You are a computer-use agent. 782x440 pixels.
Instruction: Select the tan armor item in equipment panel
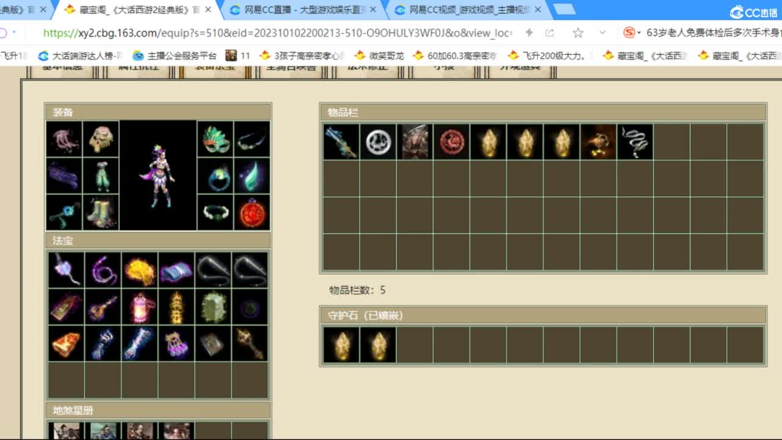coord(101,139)
